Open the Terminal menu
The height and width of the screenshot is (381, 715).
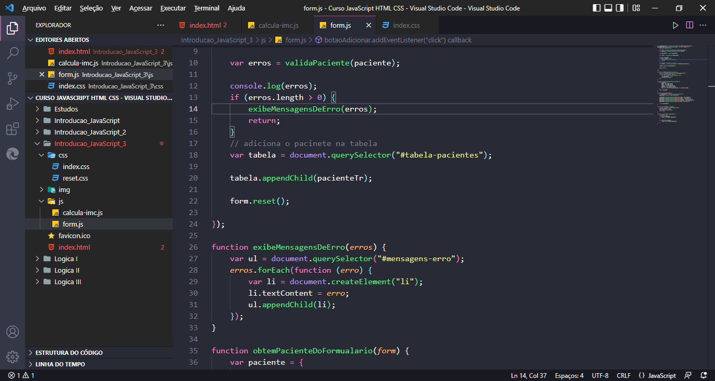pyautogui.click(x=207, y=8)
